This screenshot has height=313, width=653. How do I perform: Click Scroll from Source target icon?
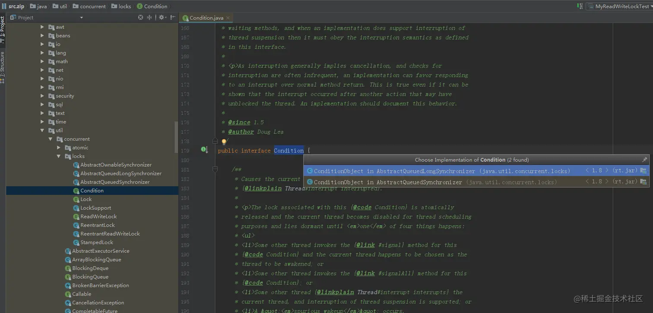tap(140, 18)
